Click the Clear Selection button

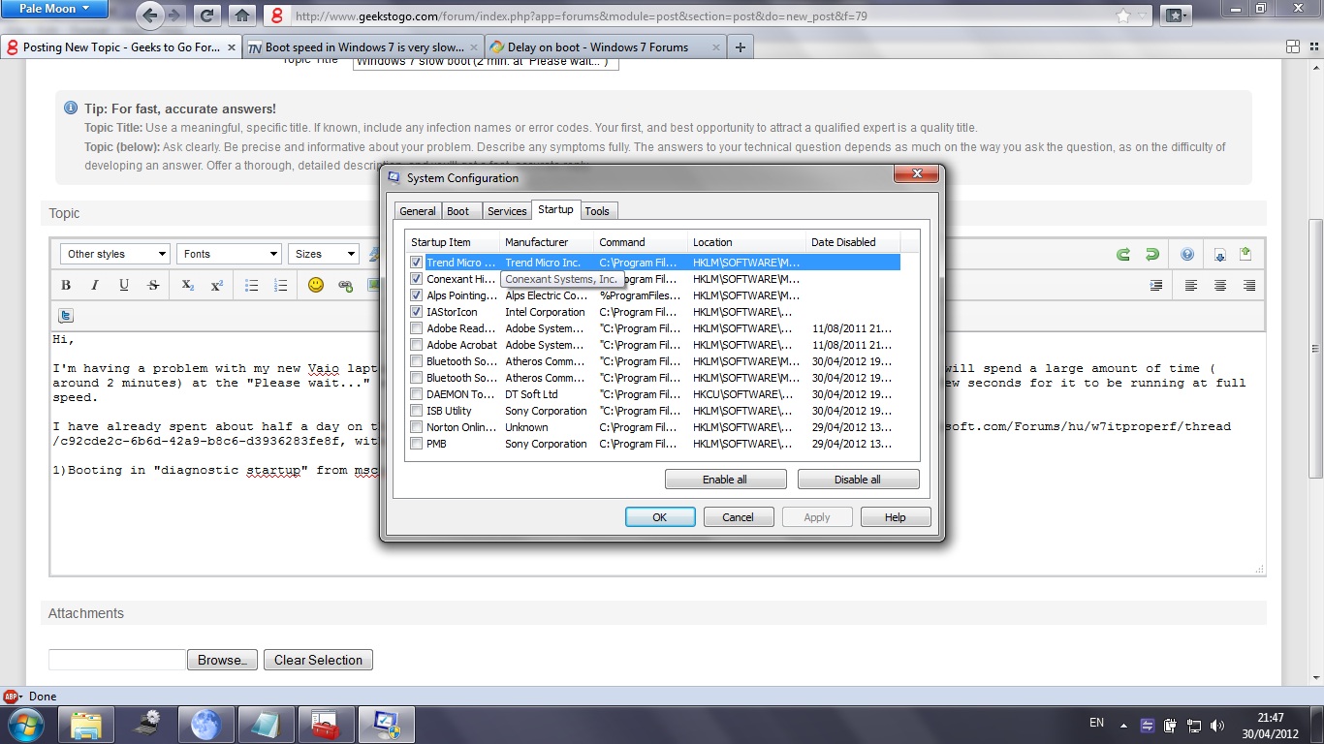[318, 660]
